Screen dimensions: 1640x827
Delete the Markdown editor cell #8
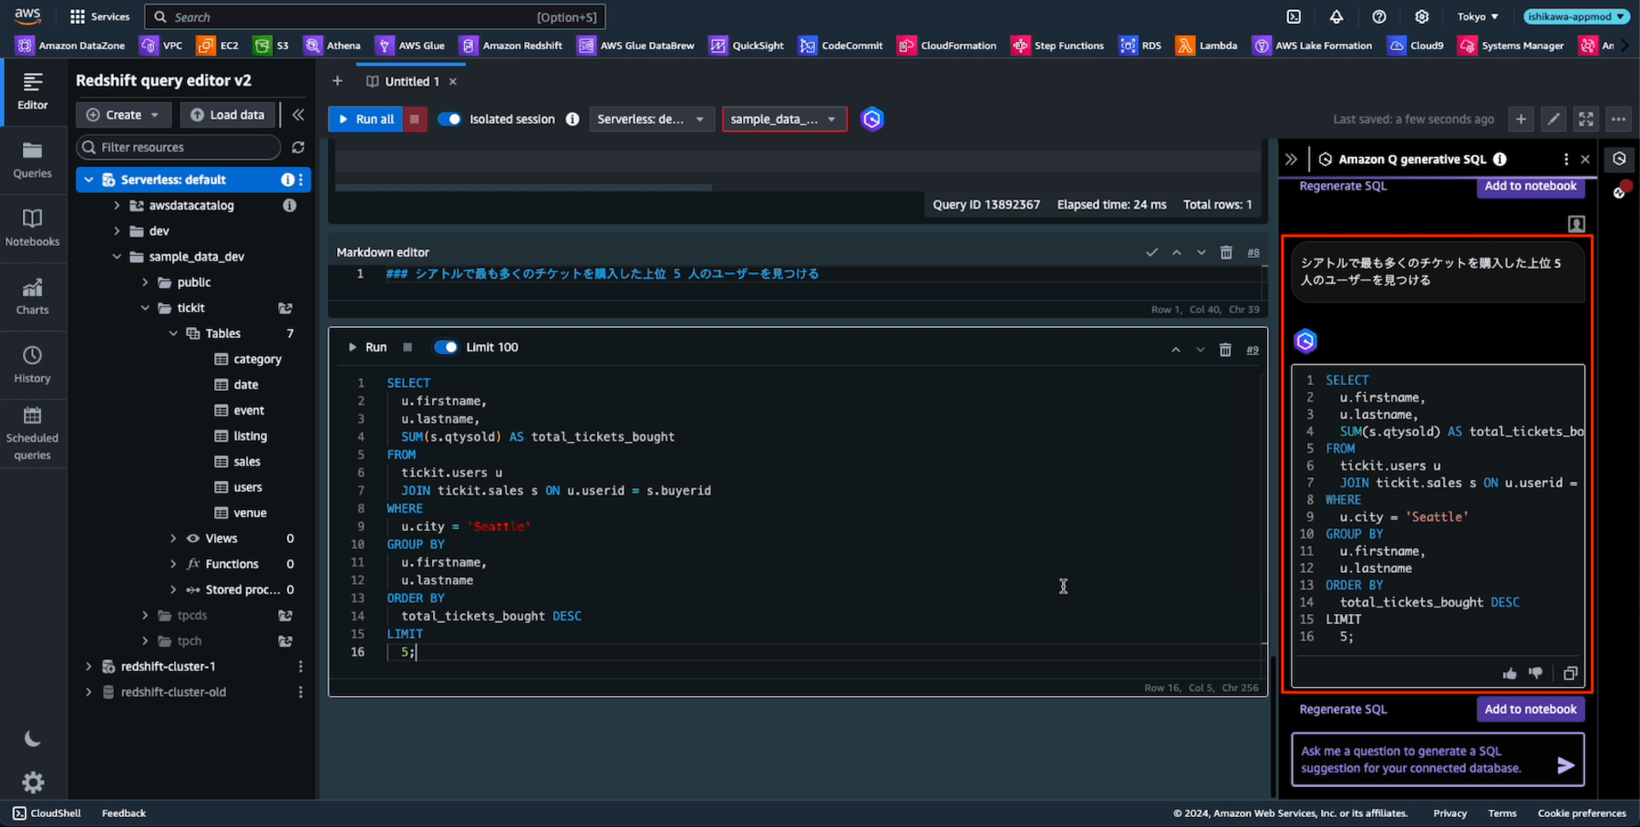(x=1226, y=252)
